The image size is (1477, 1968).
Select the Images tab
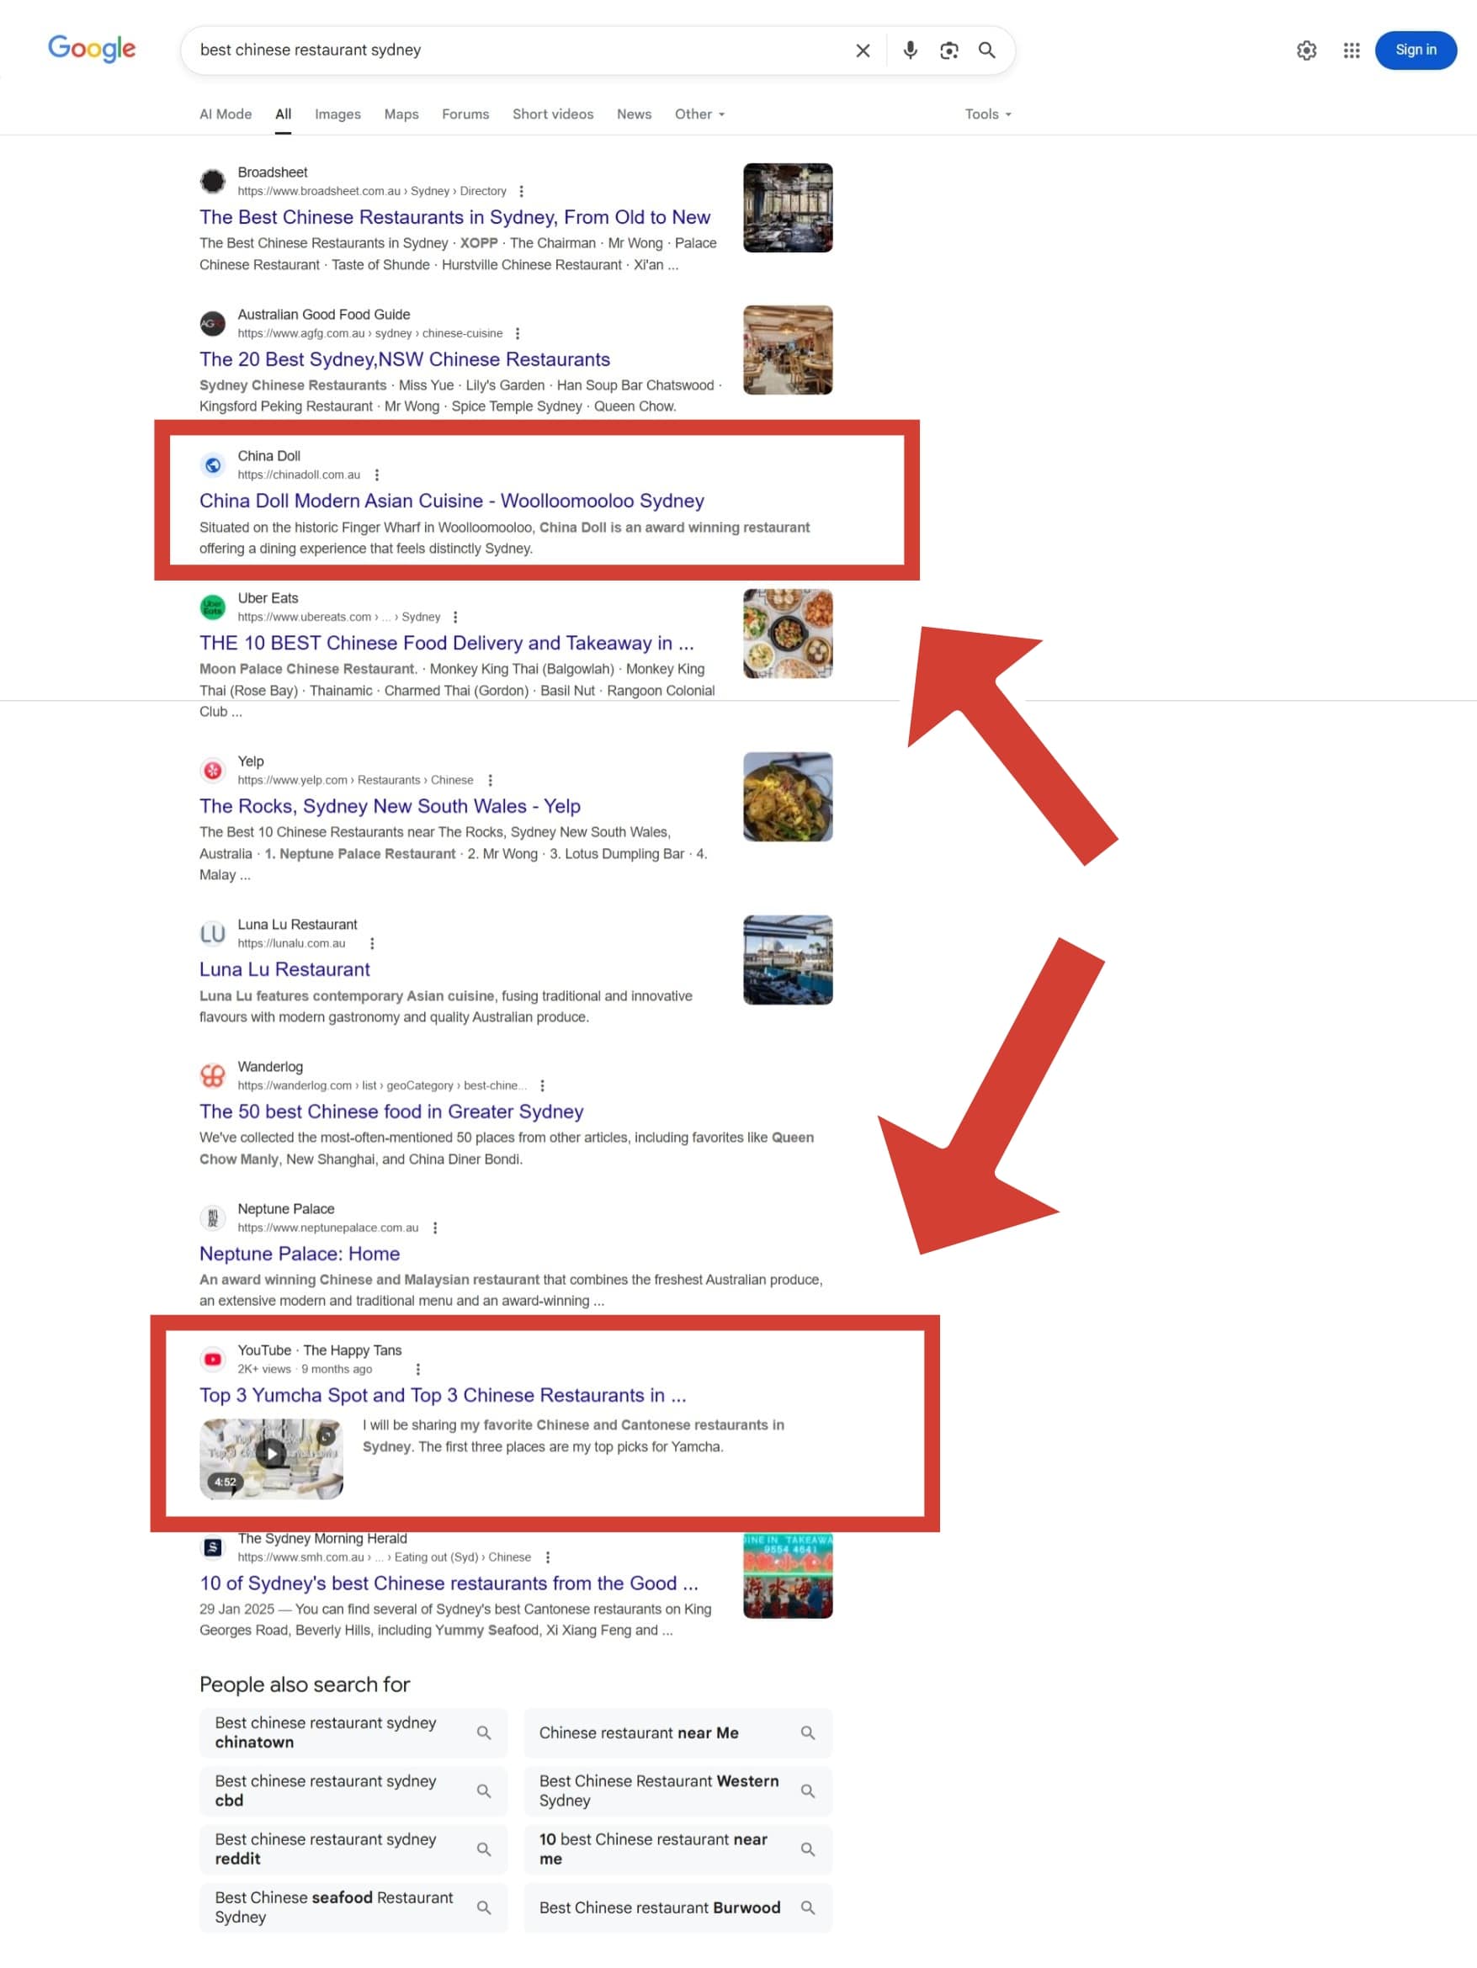[338, 114]
